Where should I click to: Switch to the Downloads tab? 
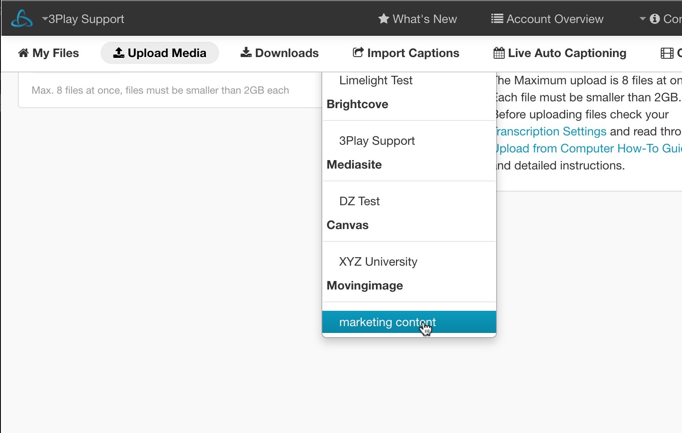coord(280,53)
